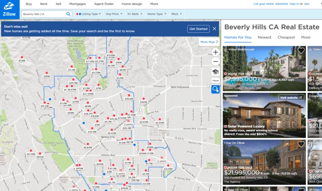
Task: Open the Home design menu
Action: point(132,4)
